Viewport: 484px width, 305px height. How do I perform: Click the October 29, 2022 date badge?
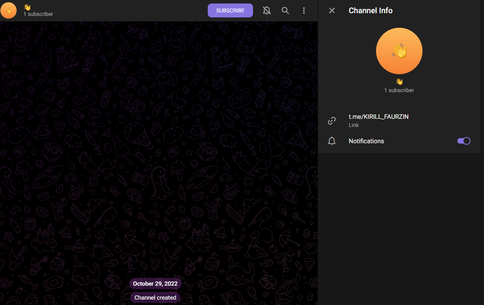point(155,284)
